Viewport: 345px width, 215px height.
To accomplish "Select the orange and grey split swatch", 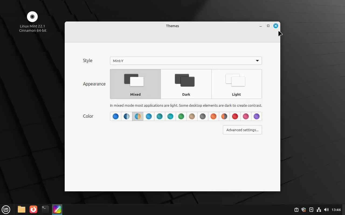I will pyautogui.click(x=224, y=116).
